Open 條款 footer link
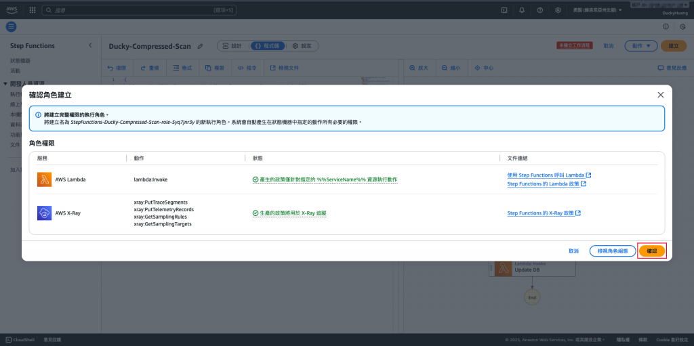 (642, 340)
